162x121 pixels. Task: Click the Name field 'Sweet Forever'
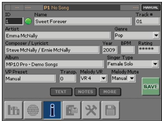(83, 21)
